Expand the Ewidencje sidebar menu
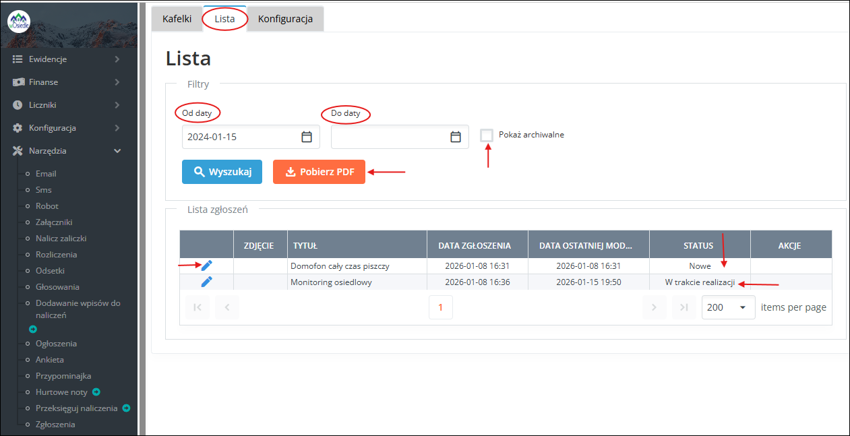 click(x=67, y=59)
